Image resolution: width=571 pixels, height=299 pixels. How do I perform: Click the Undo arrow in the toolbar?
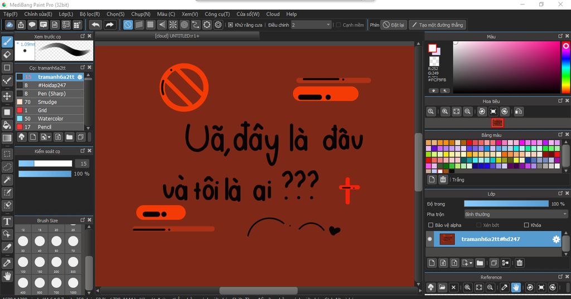[96, 24]
